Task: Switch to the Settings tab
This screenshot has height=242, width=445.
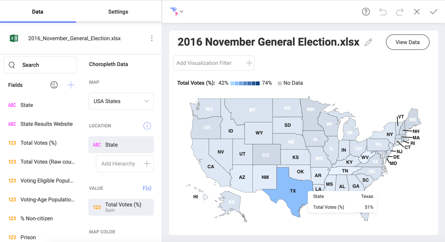Action: 118,12
